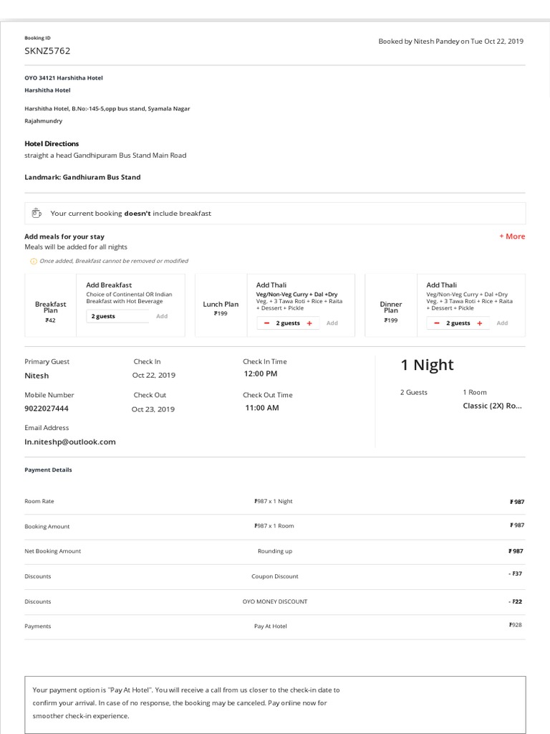Decrease Dinner Plan guest count
The height and width of the screenshot is (734, 550).
pos(437,323)
